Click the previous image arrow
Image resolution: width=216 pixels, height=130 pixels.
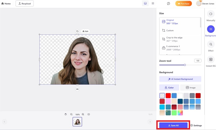(x=4, y=122)
